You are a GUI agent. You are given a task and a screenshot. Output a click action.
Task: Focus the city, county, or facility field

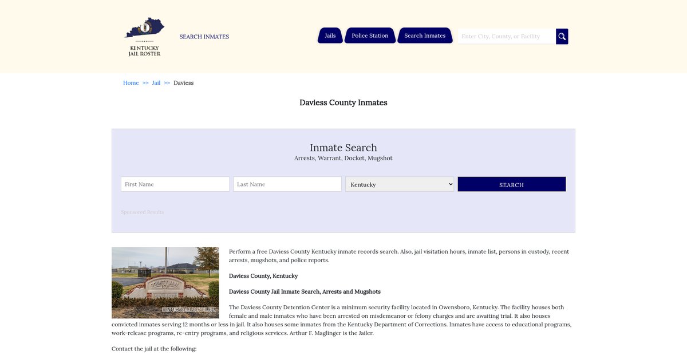click(507, 37)
